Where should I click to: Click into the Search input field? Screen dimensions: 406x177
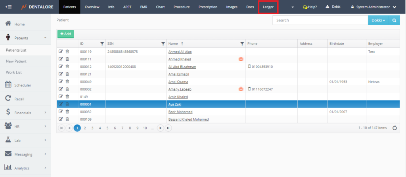point(320,20)
